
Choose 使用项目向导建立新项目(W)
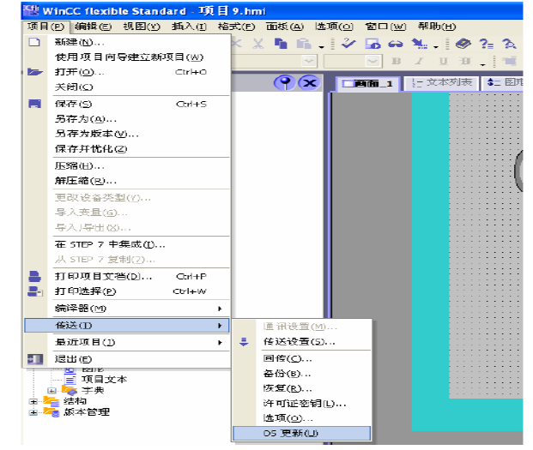128,57
